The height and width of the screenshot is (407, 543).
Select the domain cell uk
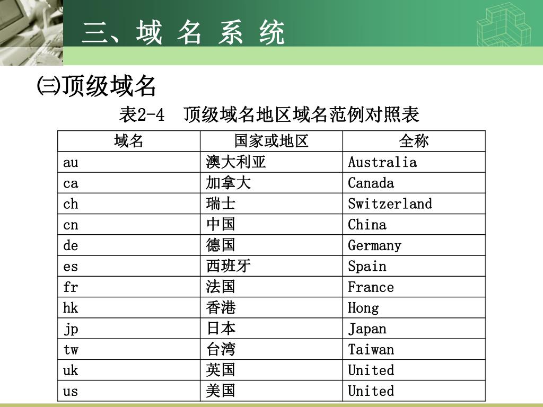tap(129, 370)
